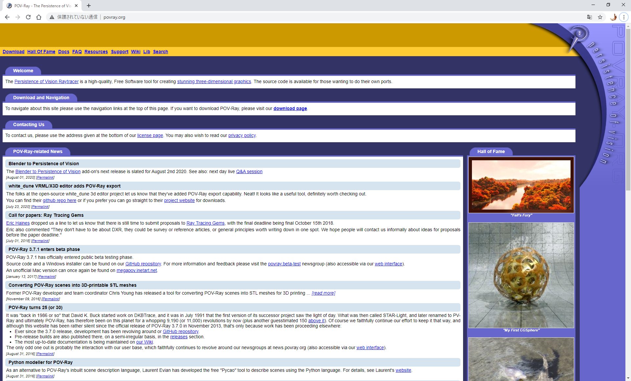Screen dimensions: 631x381
Task: Go to Docs in navigation bar
Action: coord(63,52)
